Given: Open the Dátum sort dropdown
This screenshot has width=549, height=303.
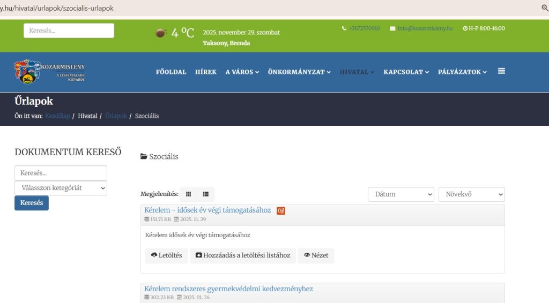Looking at the screenshot, I should tap(401, 194).
